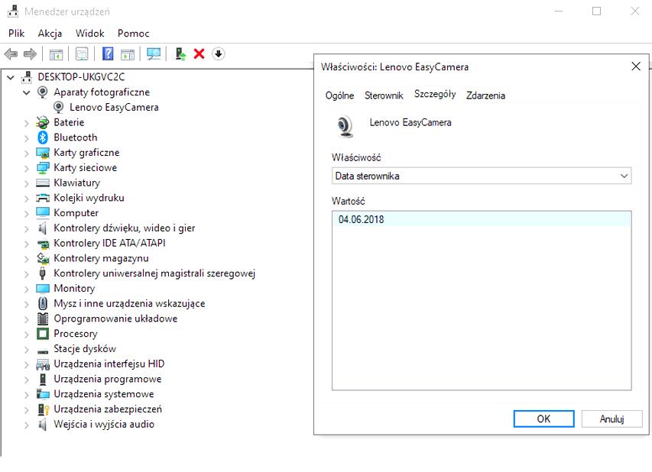Select the DESKTOP-UKGVC2C computer name
Screen dimensions: 652x472
[81, 77]
